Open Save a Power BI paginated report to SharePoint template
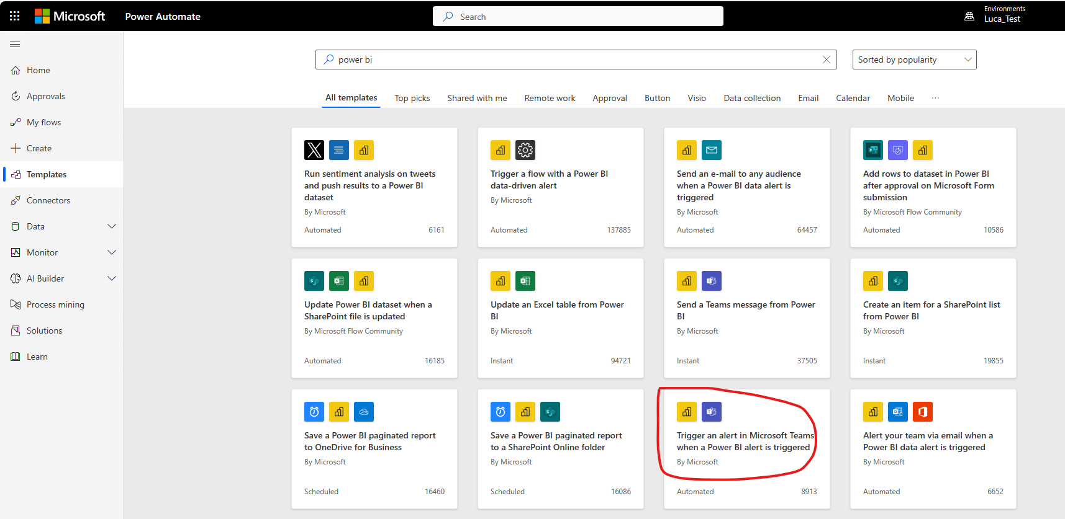Viewport: 1065px width, 519px height. click(x=561, y=449)
